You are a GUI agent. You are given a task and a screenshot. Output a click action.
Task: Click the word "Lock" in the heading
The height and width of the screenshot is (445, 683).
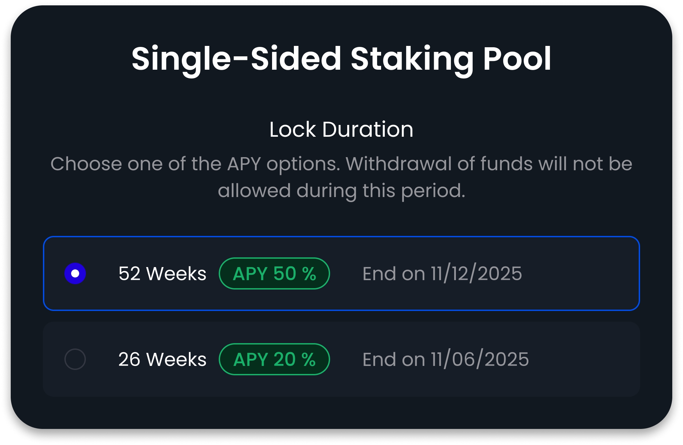(x=293, y=129)
